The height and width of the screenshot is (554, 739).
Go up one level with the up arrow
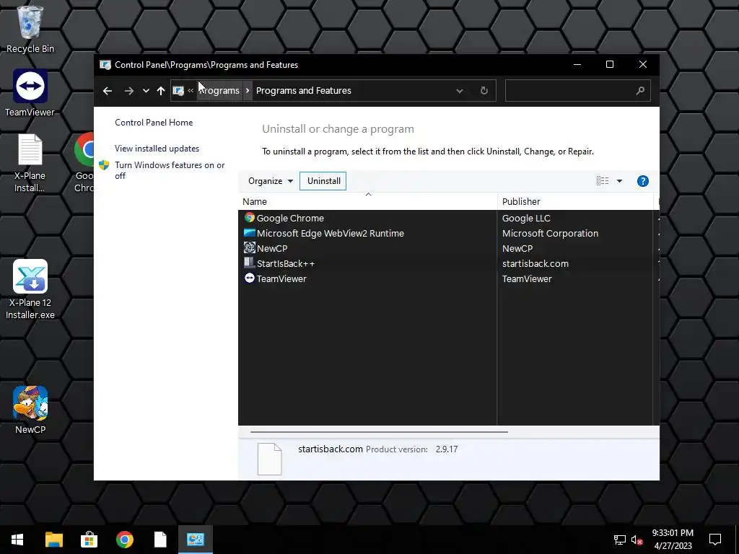pos(161,90)
